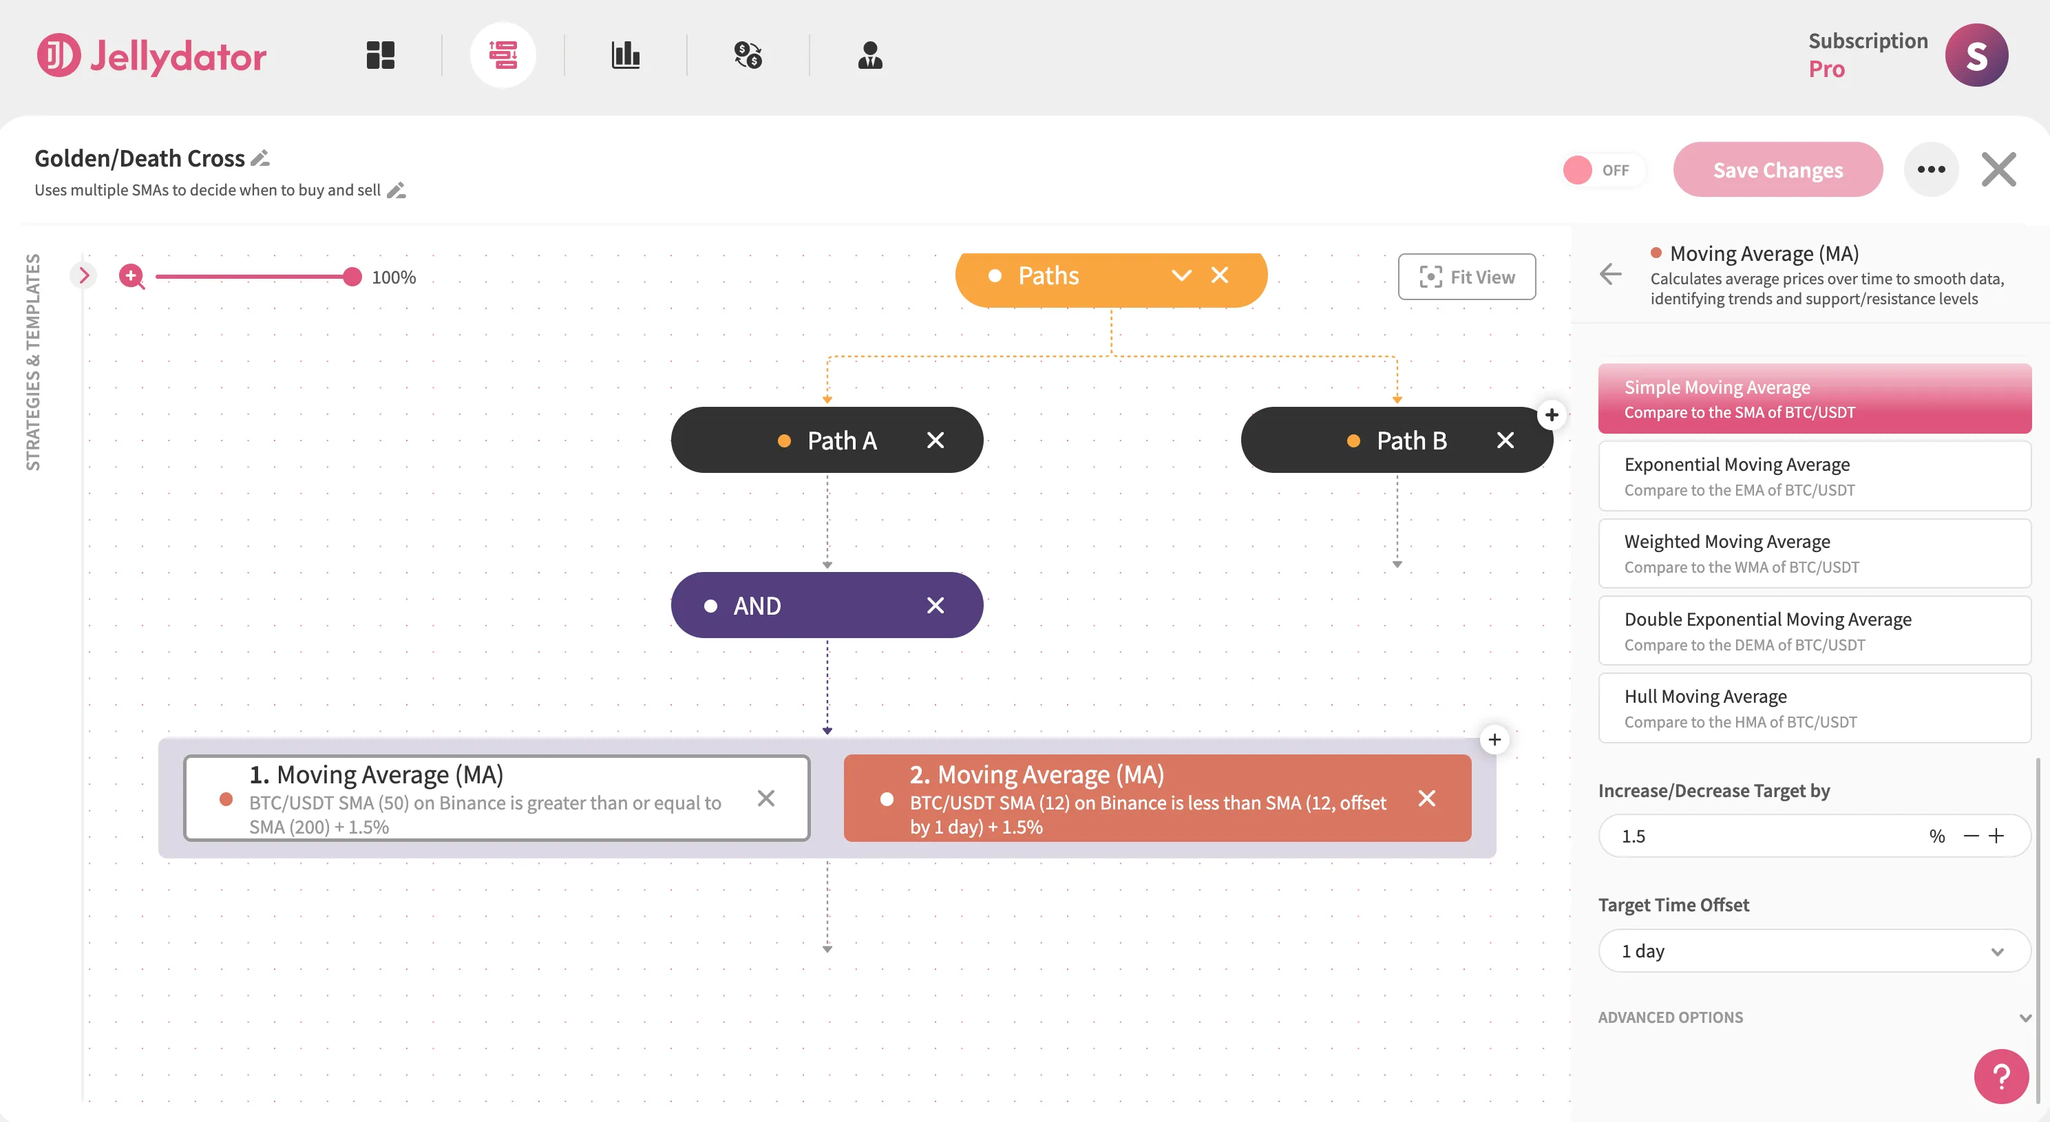The height and width of the screenshot is (1122, 2050).
Task: Open the three-dot more options menu
Action: pos(1932,169)
